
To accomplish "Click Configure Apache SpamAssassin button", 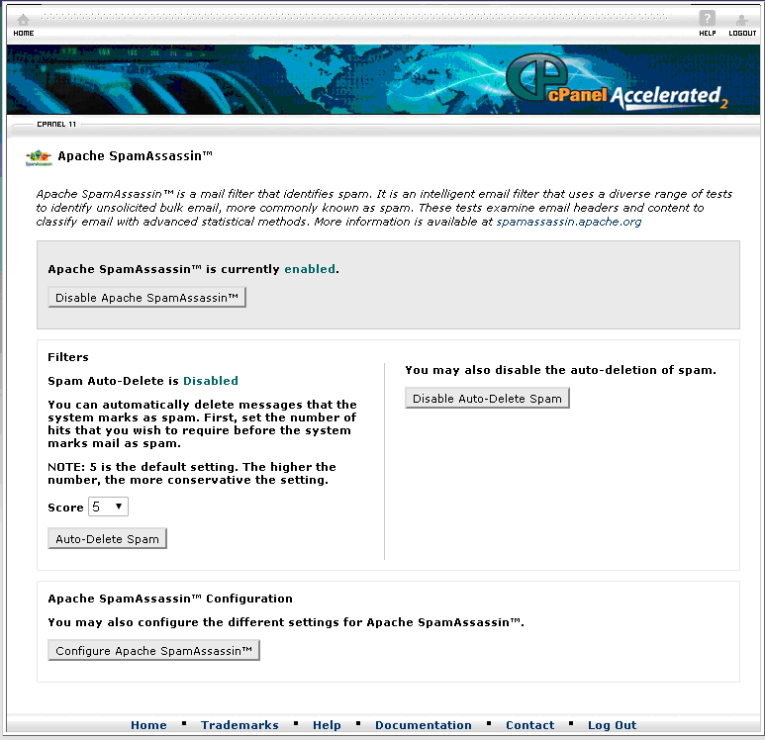I will click(x=153, y=651).
